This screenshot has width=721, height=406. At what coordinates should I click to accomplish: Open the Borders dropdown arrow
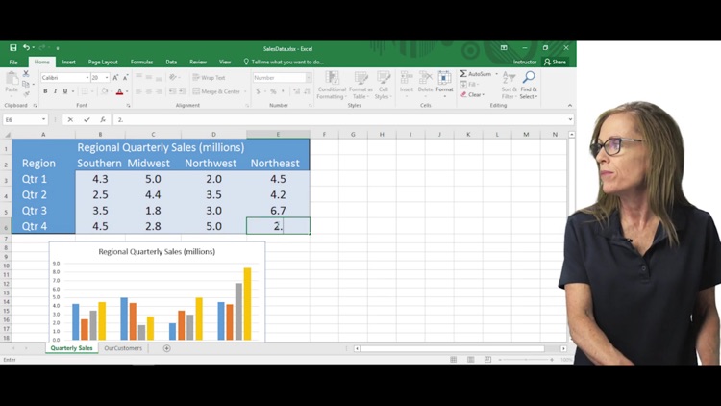[92, 91]
